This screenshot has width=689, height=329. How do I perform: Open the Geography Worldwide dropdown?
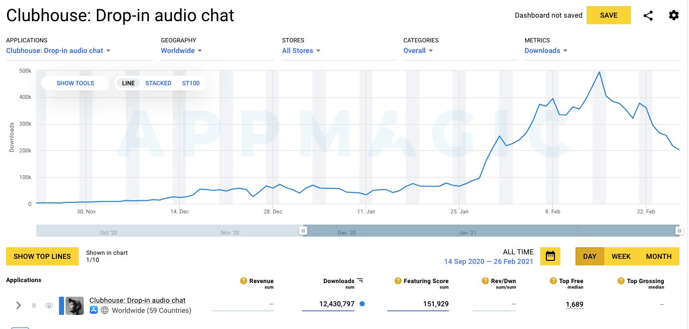click(182, 50)
